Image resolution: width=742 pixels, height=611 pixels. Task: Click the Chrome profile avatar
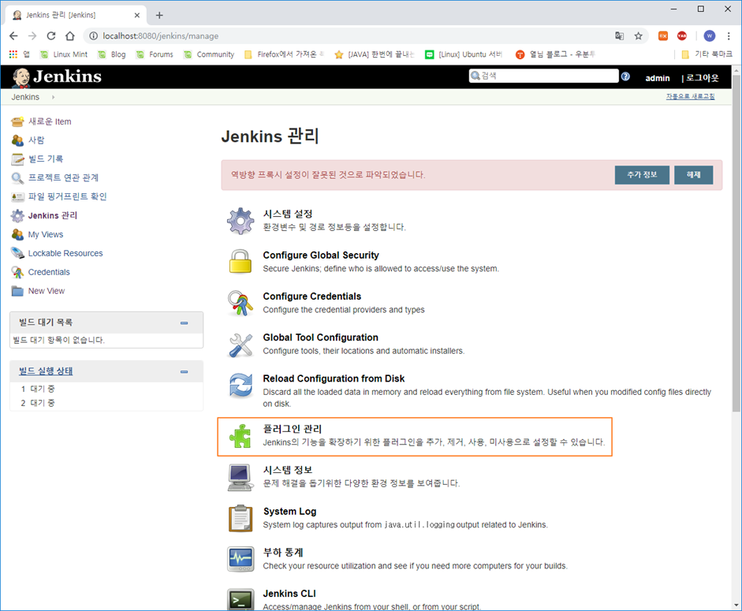tap(710, 36)
